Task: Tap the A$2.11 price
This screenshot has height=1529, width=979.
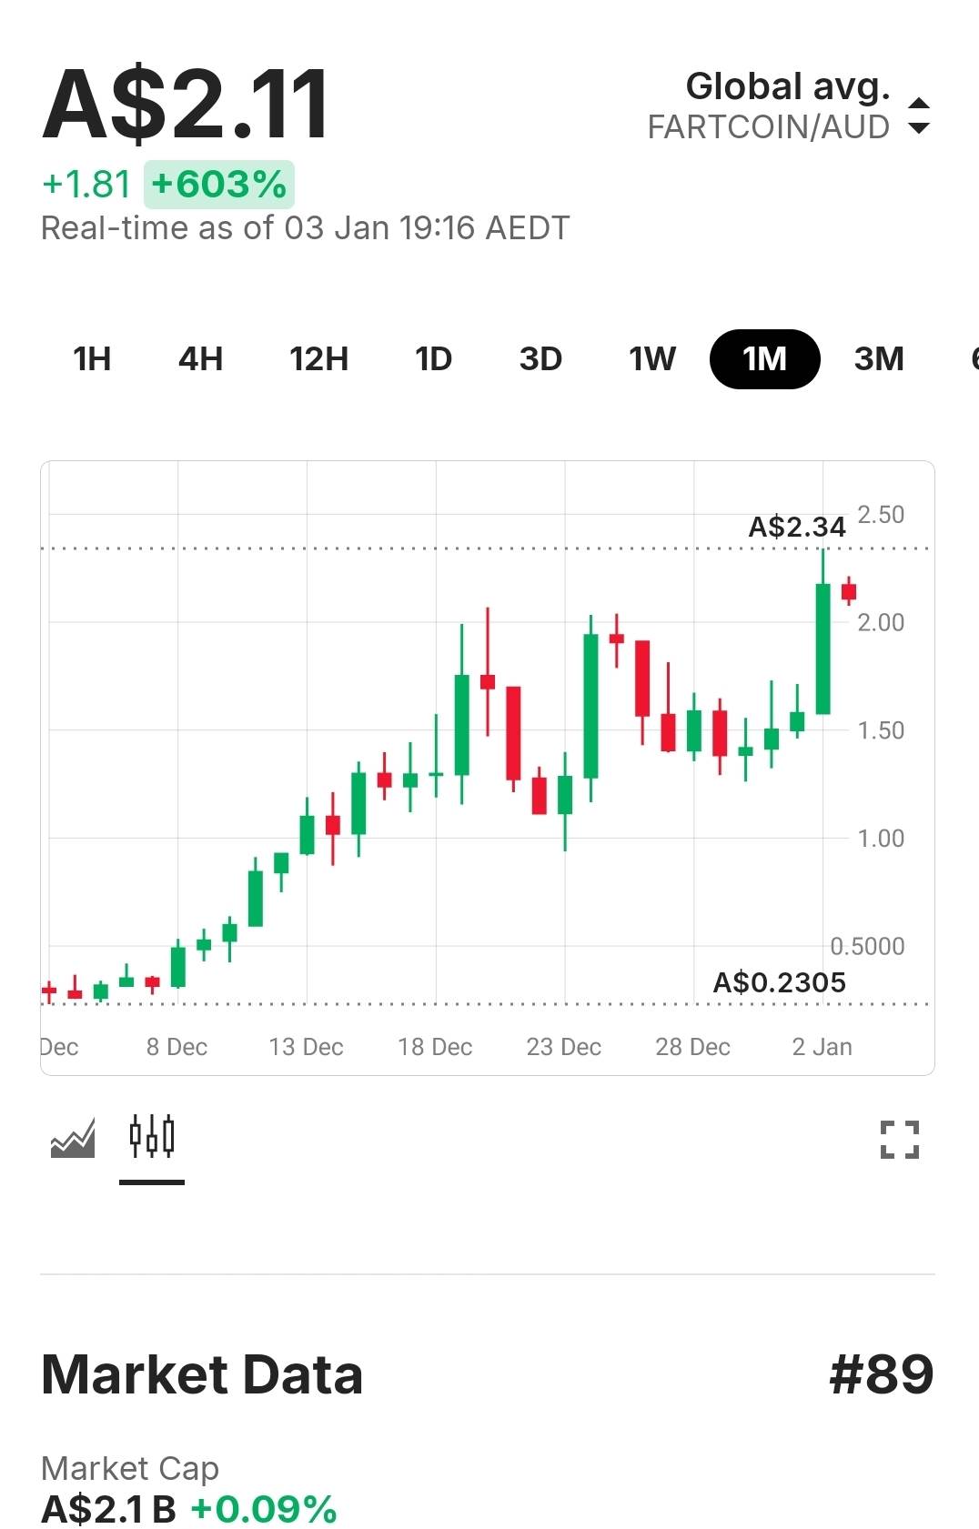Action: [186, 106]
